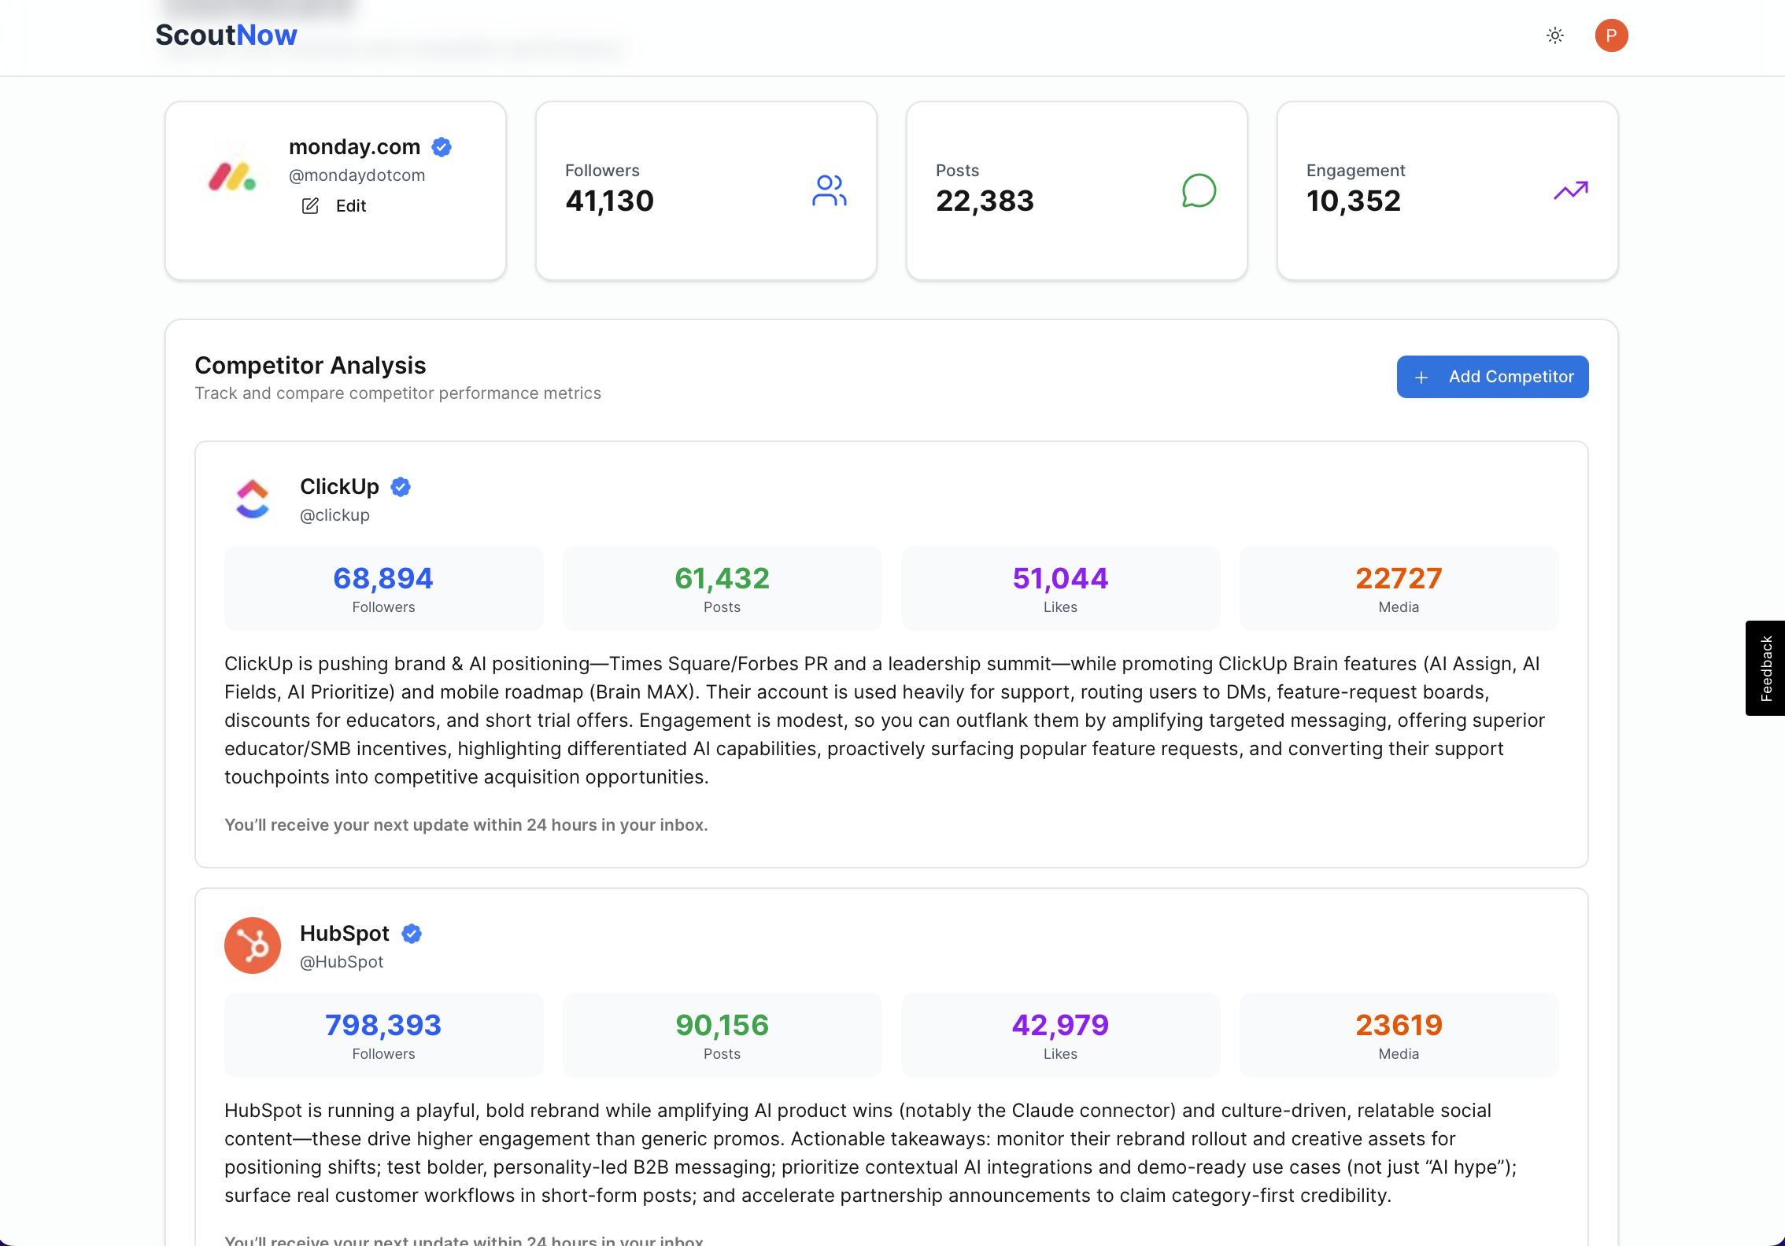Click HubSpot's 798,393 Followers stat
Image resolution: width=1785 pixels, height=1246 pixels.
[x=383, y=1034]
